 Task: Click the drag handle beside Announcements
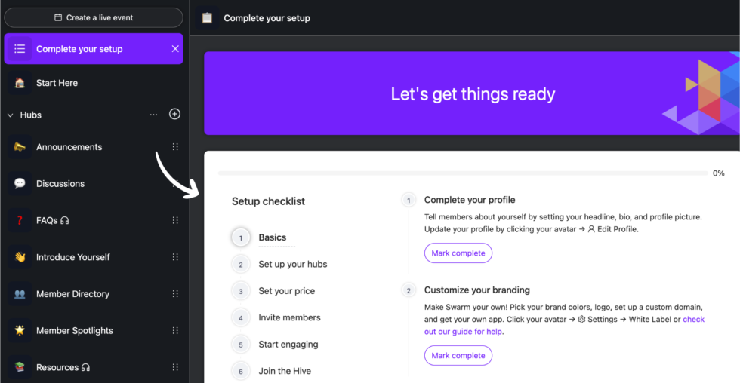point(175,147)
